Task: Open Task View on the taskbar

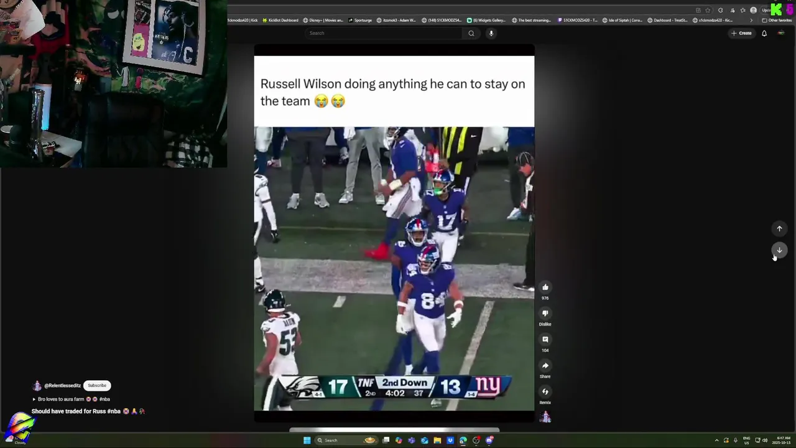Action: point(386,440)
